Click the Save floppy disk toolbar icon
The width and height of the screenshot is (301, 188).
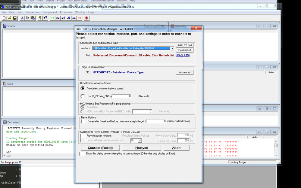(x=15, y=18)
